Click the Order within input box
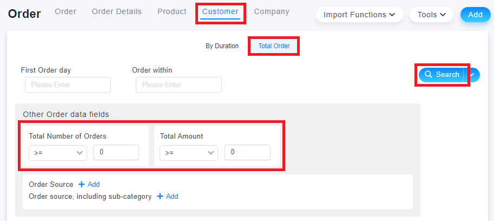The width and height of the screenshot is (494, 221). tap(179, 85)
